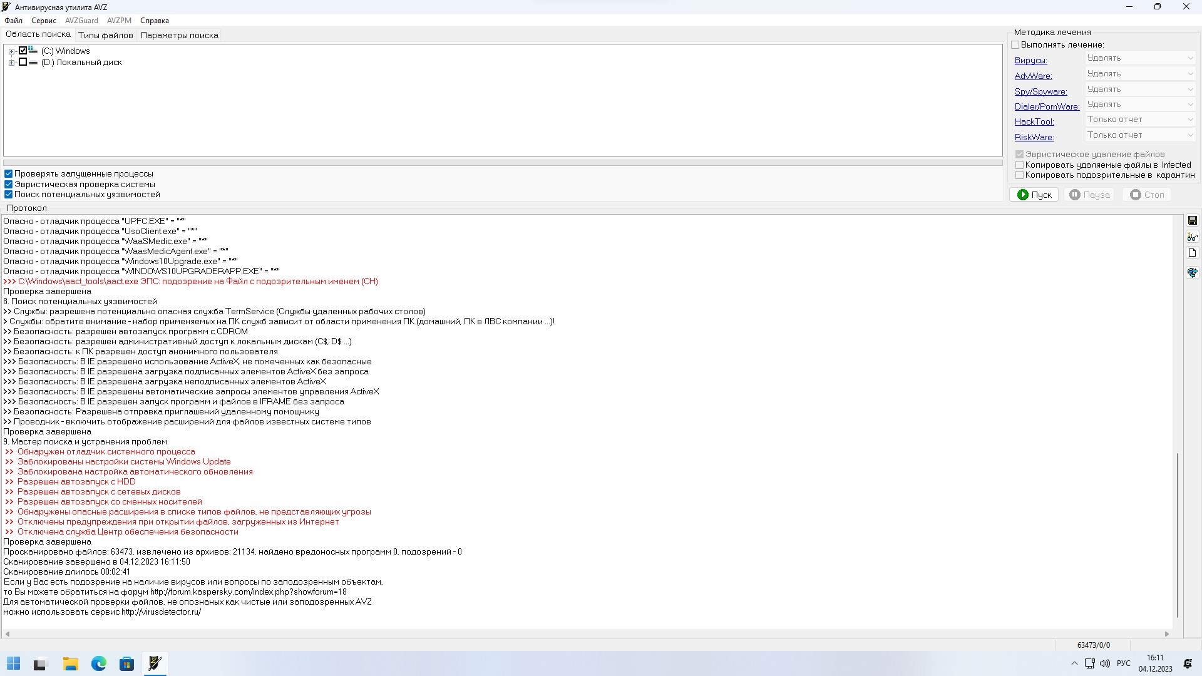Viewport: 1202px width, 676px height.
Task: Check the (D:) Локальный диск checkbox
Action: click(x=23, y=62)
